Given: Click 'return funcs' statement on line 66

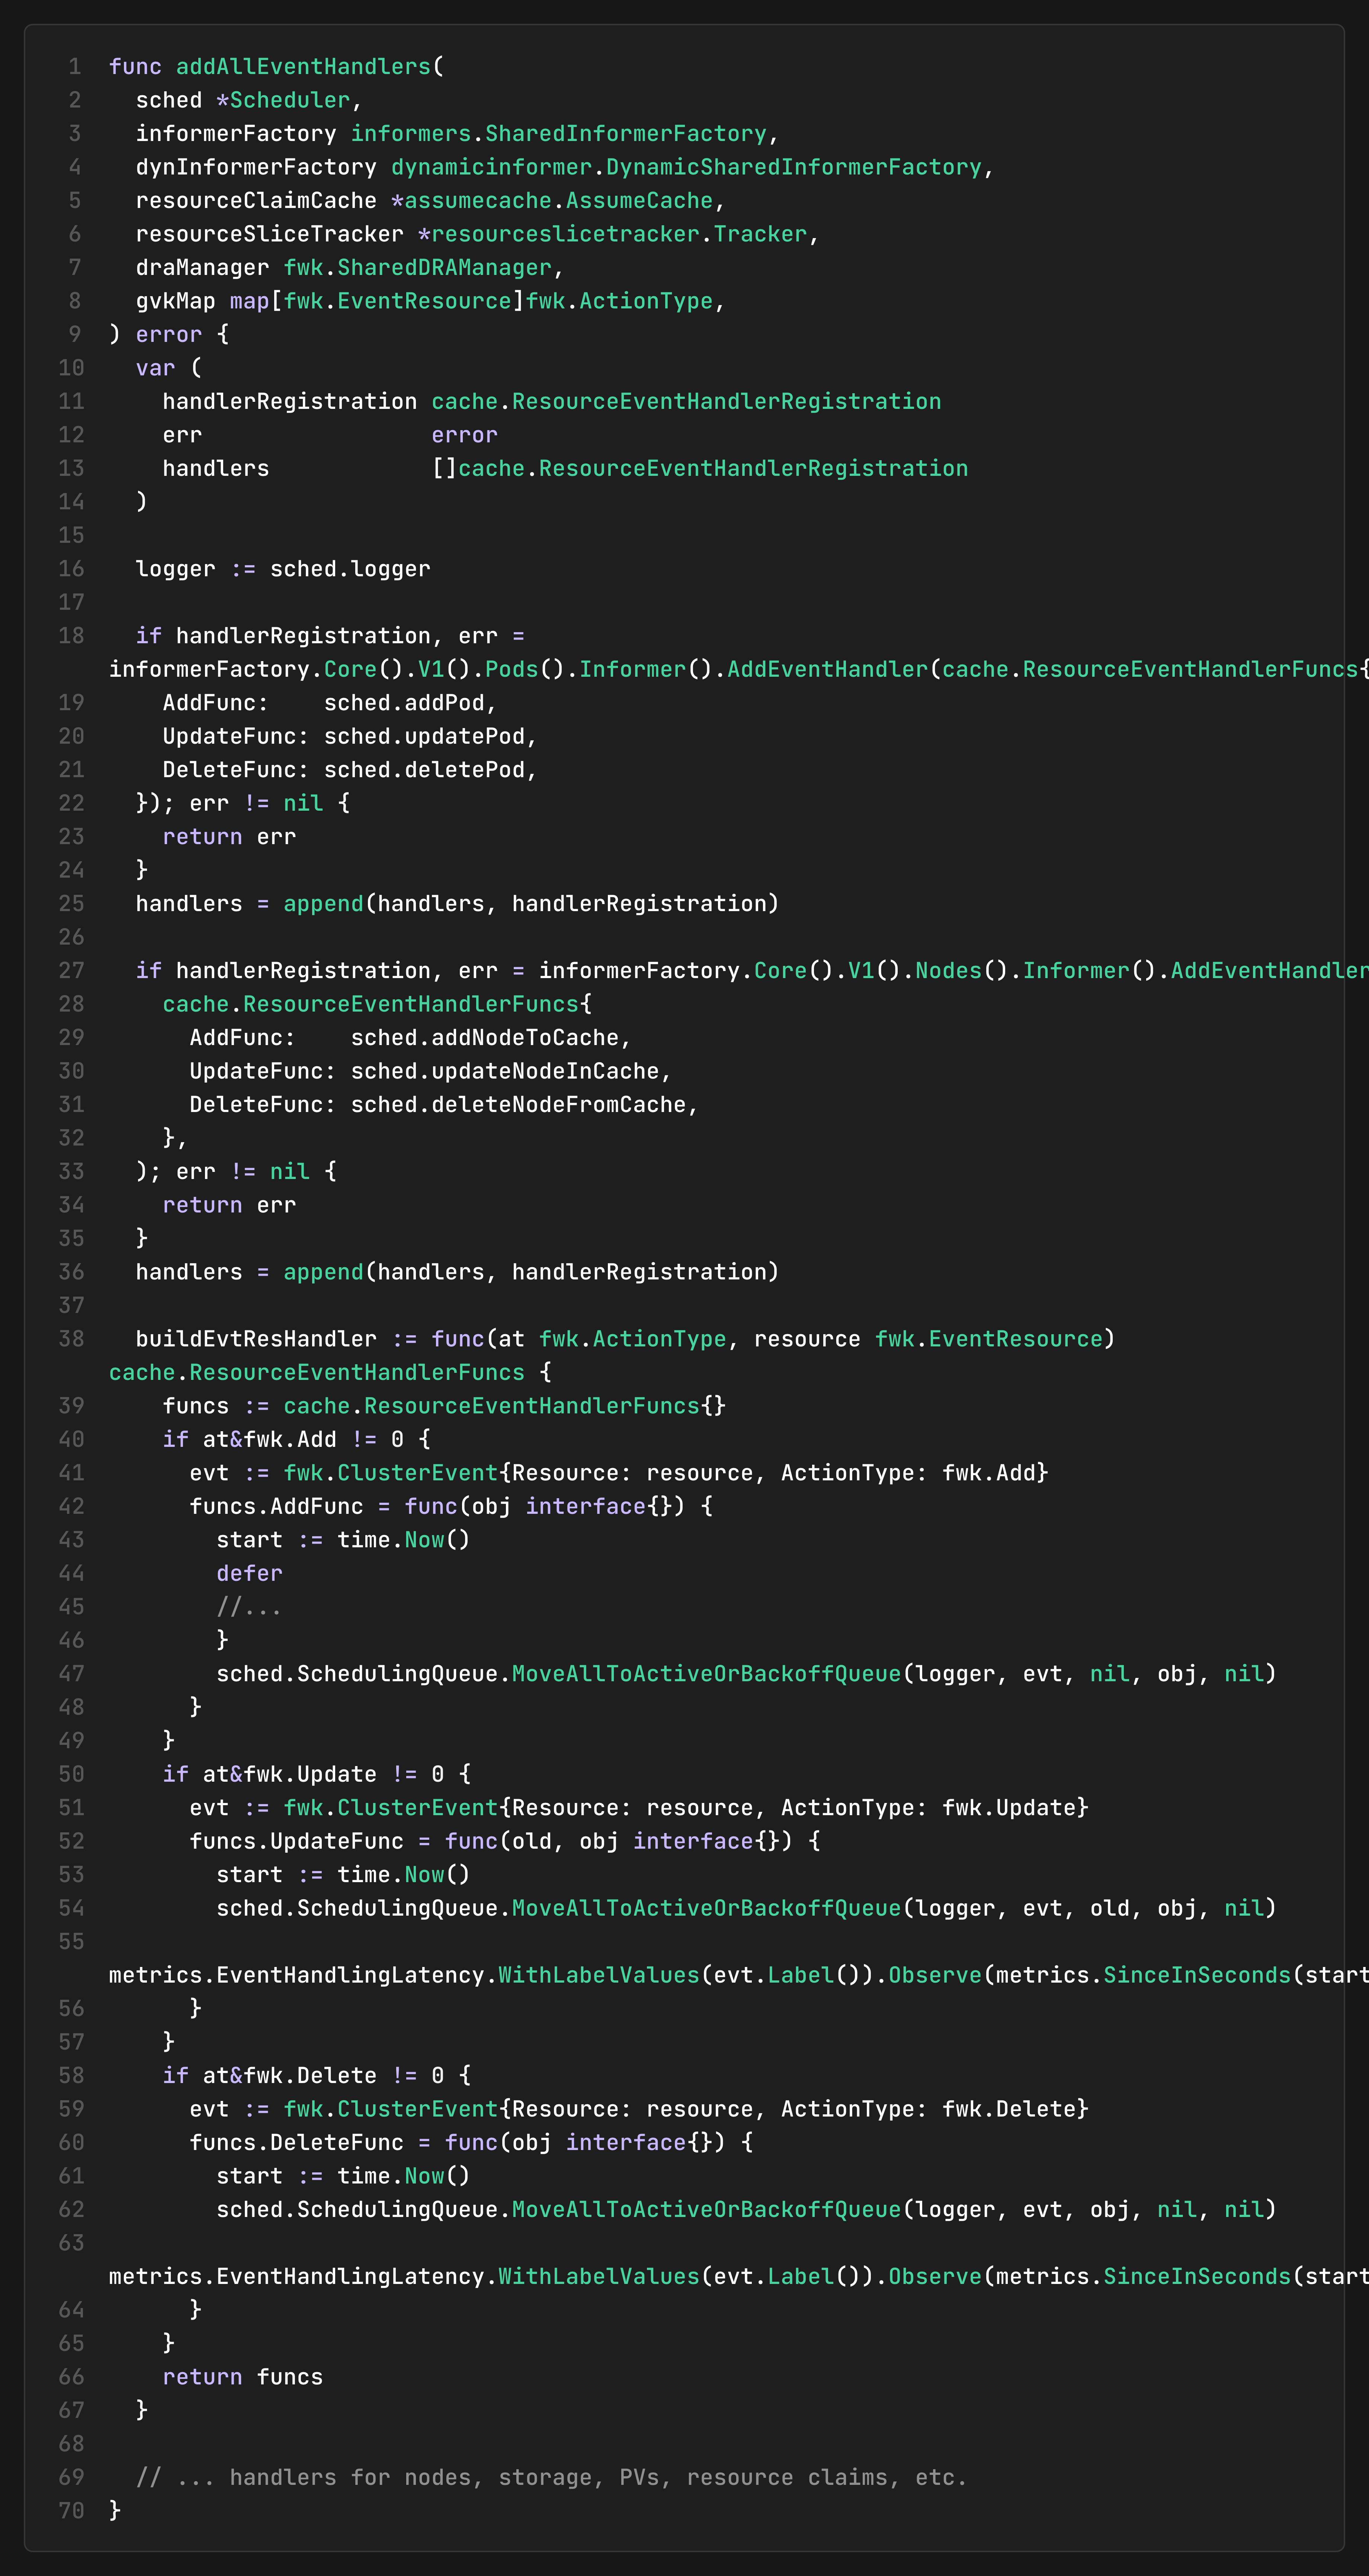Looking at the screenshot, I should coord(242,2377).
